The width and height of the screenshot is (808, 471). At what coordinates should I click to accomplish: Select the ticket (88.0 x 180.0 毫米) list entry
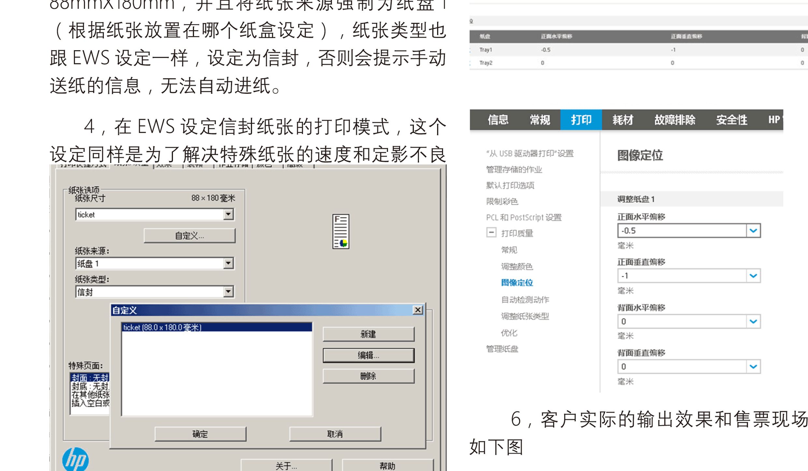pos(217,327)
